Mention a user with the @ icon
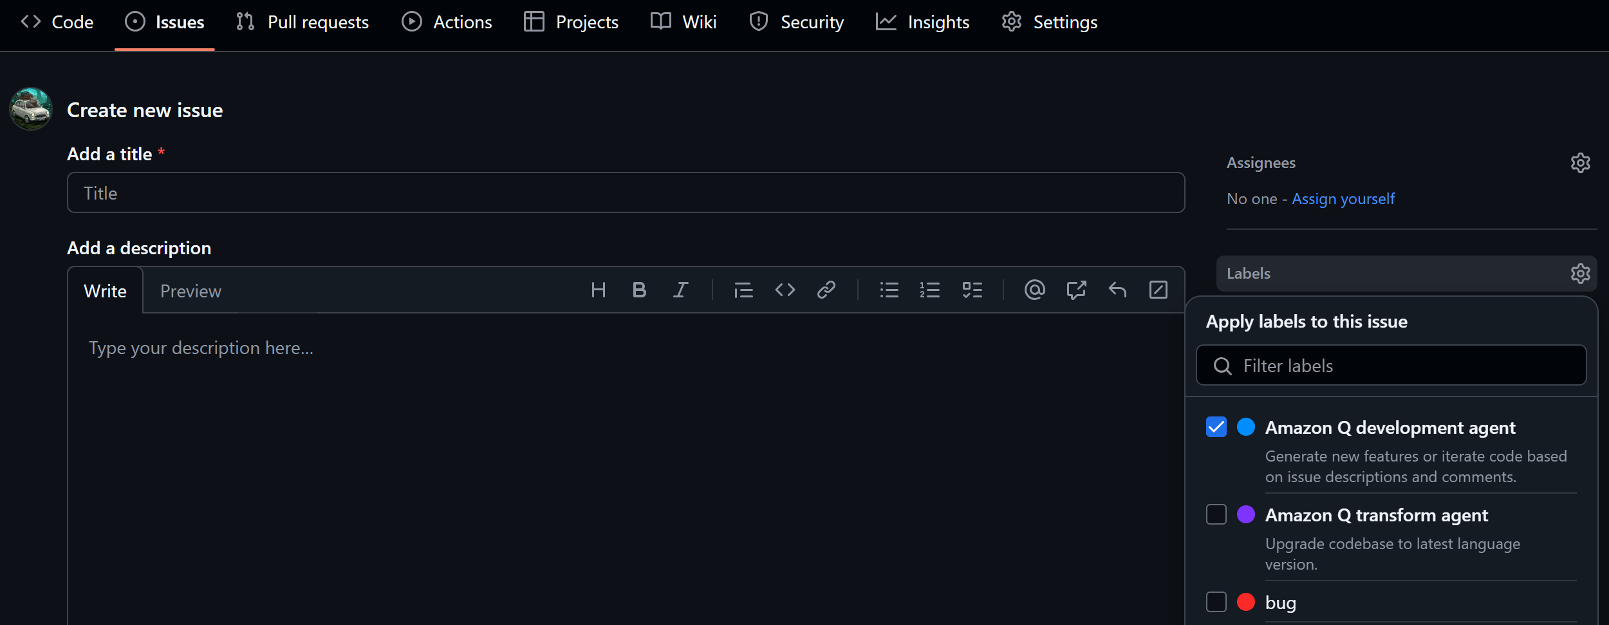 click(x=1034, y=290)
